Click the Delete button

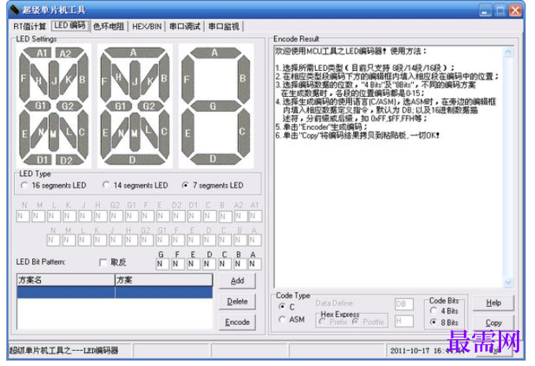tap(237, 301)
